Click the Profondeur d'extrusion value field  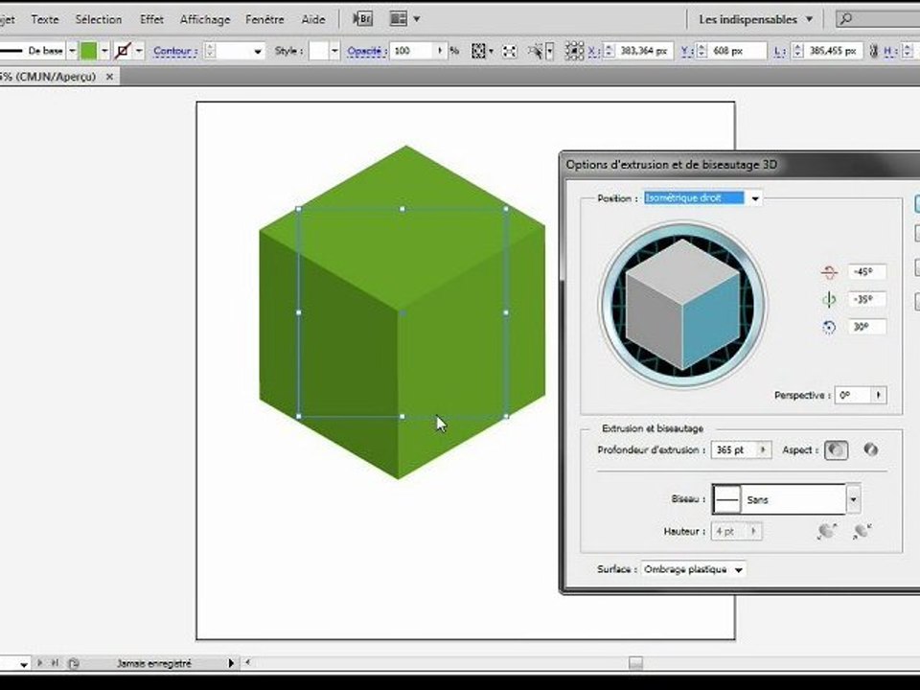pyautogui.click(x=734, y=450)
